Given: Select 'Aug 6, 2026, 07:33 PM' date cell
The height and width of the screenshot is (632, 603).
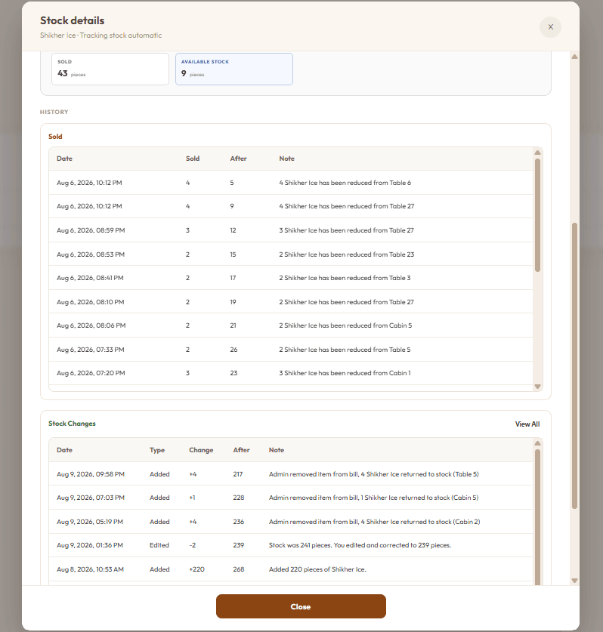Looking at the screenshot, I should coord(91,350).
